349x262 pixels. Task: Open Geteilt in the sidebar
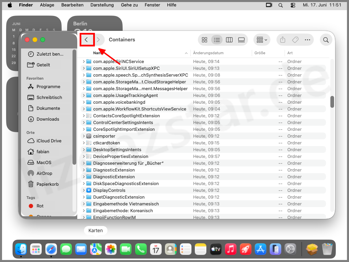coord(39,65)
